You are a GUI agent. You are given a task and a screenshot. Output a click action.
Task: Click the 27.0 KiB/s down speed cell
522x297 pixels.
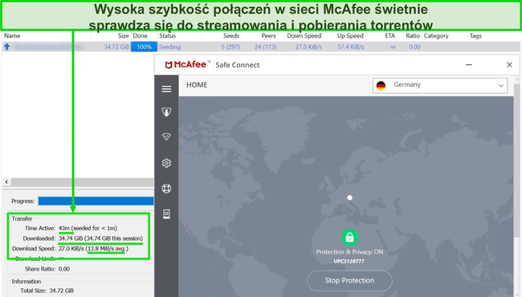click(x=308, y=47)
